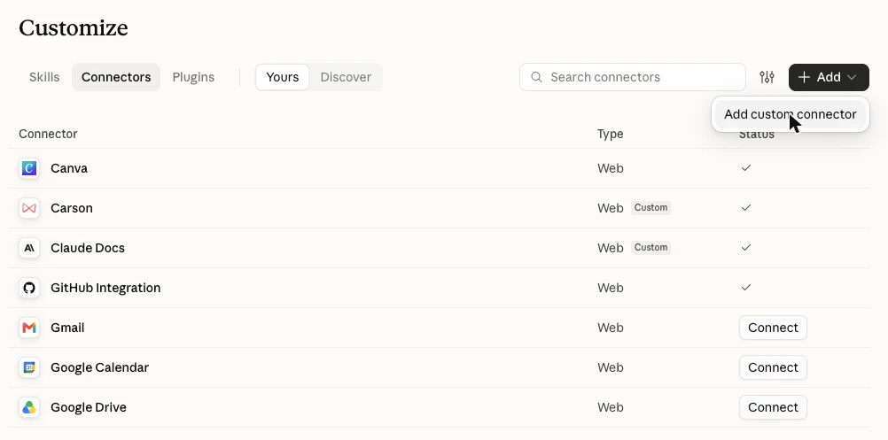Viewport: 888px width, 440px height.
Task: Click the Gmail connector icon
Action: [29, 328]
